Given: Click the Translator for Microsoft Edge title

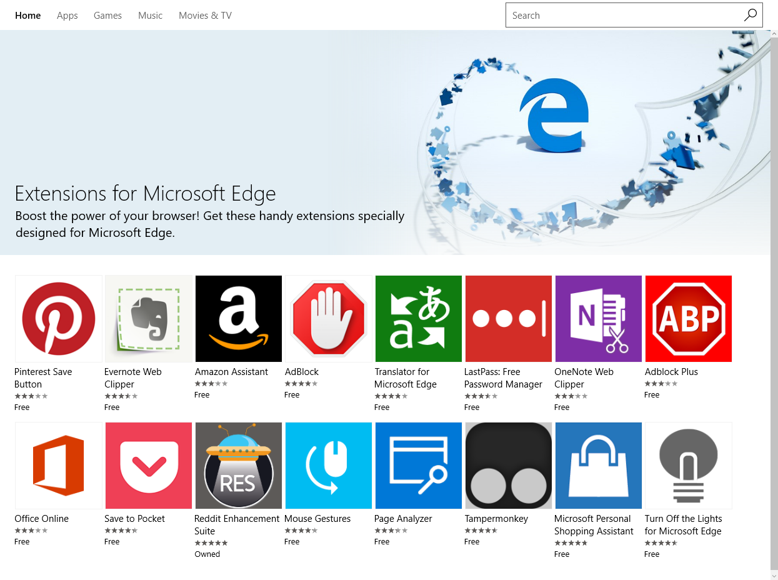Looking at the screenshot, I should [405, 378].
